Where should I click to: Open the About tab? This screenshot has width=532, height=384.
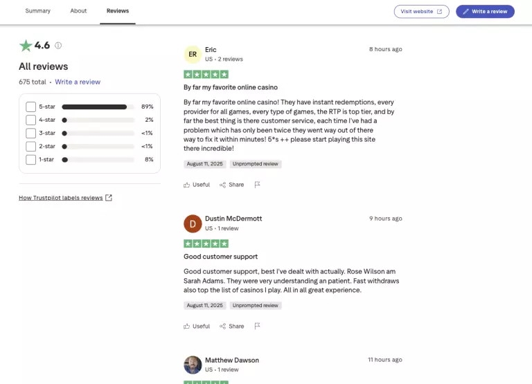(78, 11)
